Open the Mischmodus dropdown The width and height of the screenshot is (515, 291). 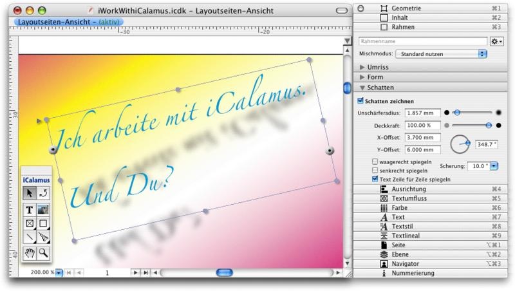pyautogui.click(x=441, y=54)
